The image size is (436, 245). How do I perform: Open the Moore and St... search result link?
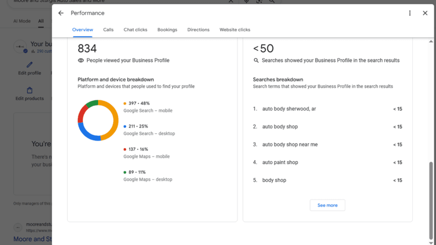point(32,239)
